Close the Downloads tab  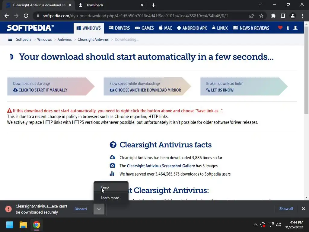(x=142, y=5)
